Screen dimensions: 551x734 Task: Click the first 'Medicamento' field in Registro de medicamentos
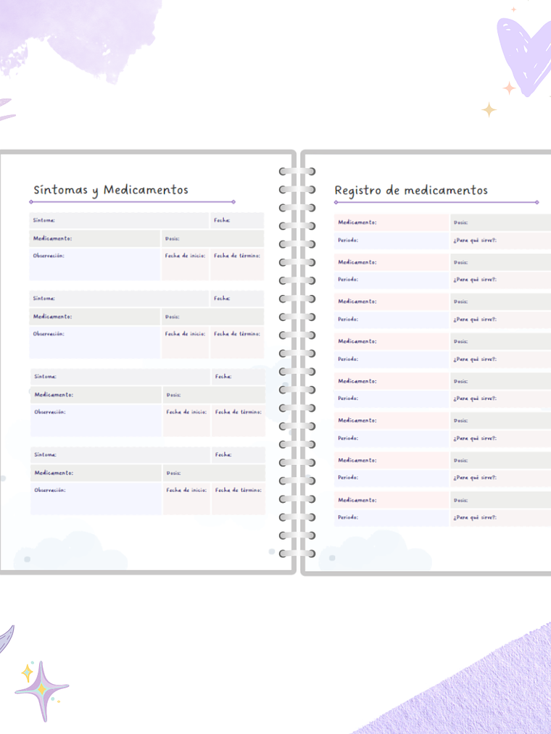click(391, 222)
